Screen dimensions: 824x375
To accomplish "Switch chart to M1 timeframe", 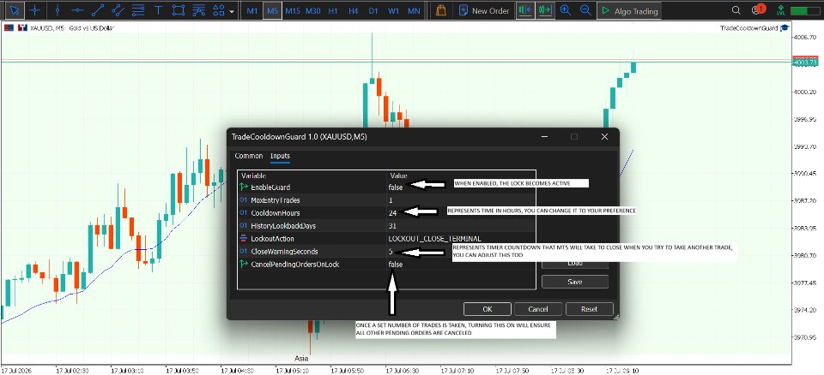I will tap(252, 10).
